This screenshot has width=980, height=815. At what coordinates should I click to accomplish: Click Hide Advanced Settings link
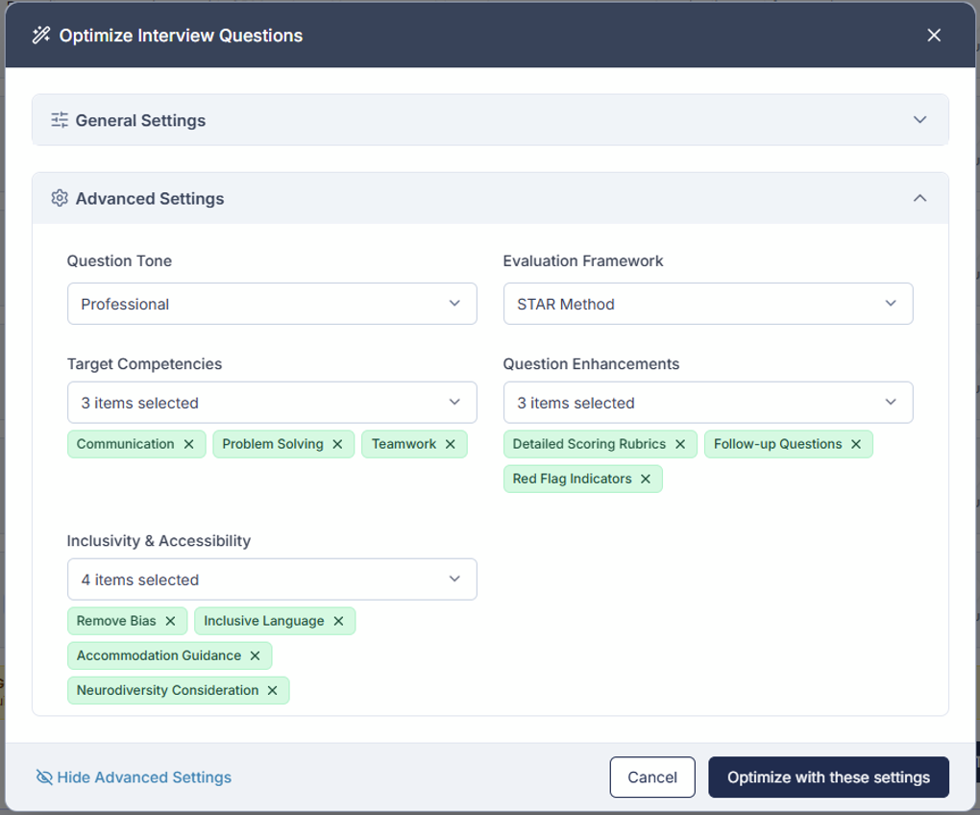coord(134,778)
